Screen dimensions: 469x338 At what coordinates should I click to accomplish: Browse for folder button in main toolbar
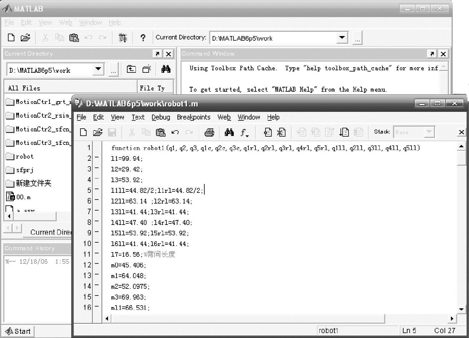357,38
